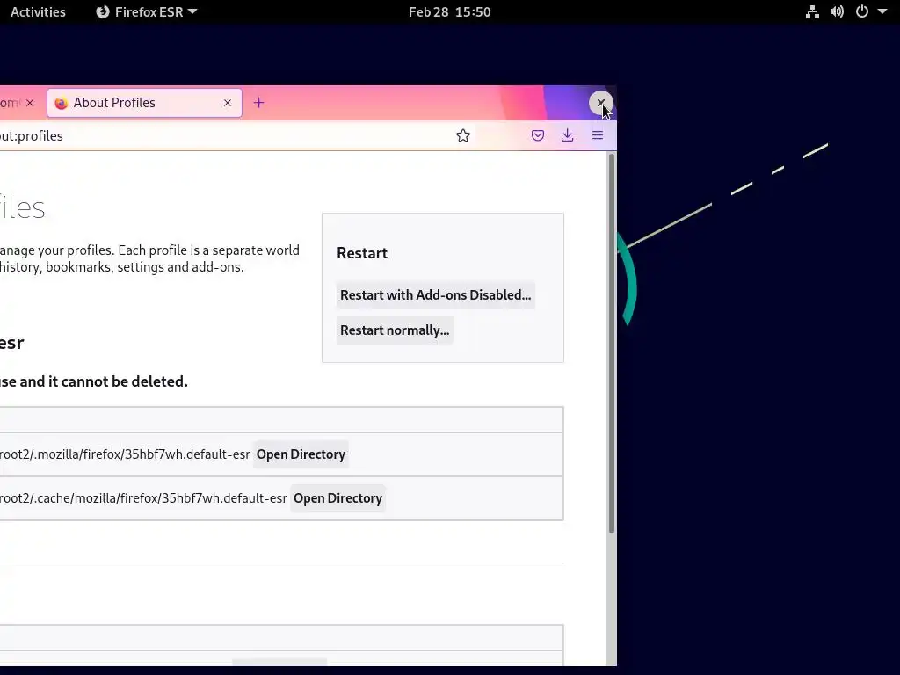The width and height of the screenshot is (900, 675).
Task: Select the About Profiles tab
Action: [x=144, y=103]
